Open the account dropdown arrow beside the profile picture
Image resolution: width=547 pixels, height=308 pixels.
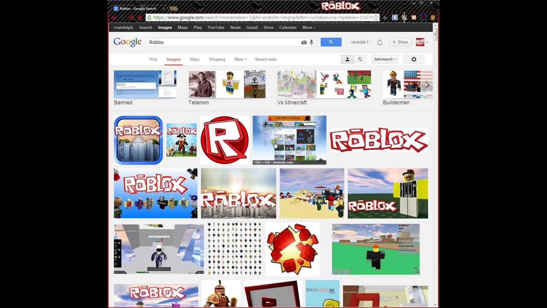click(x=427, y=42)
